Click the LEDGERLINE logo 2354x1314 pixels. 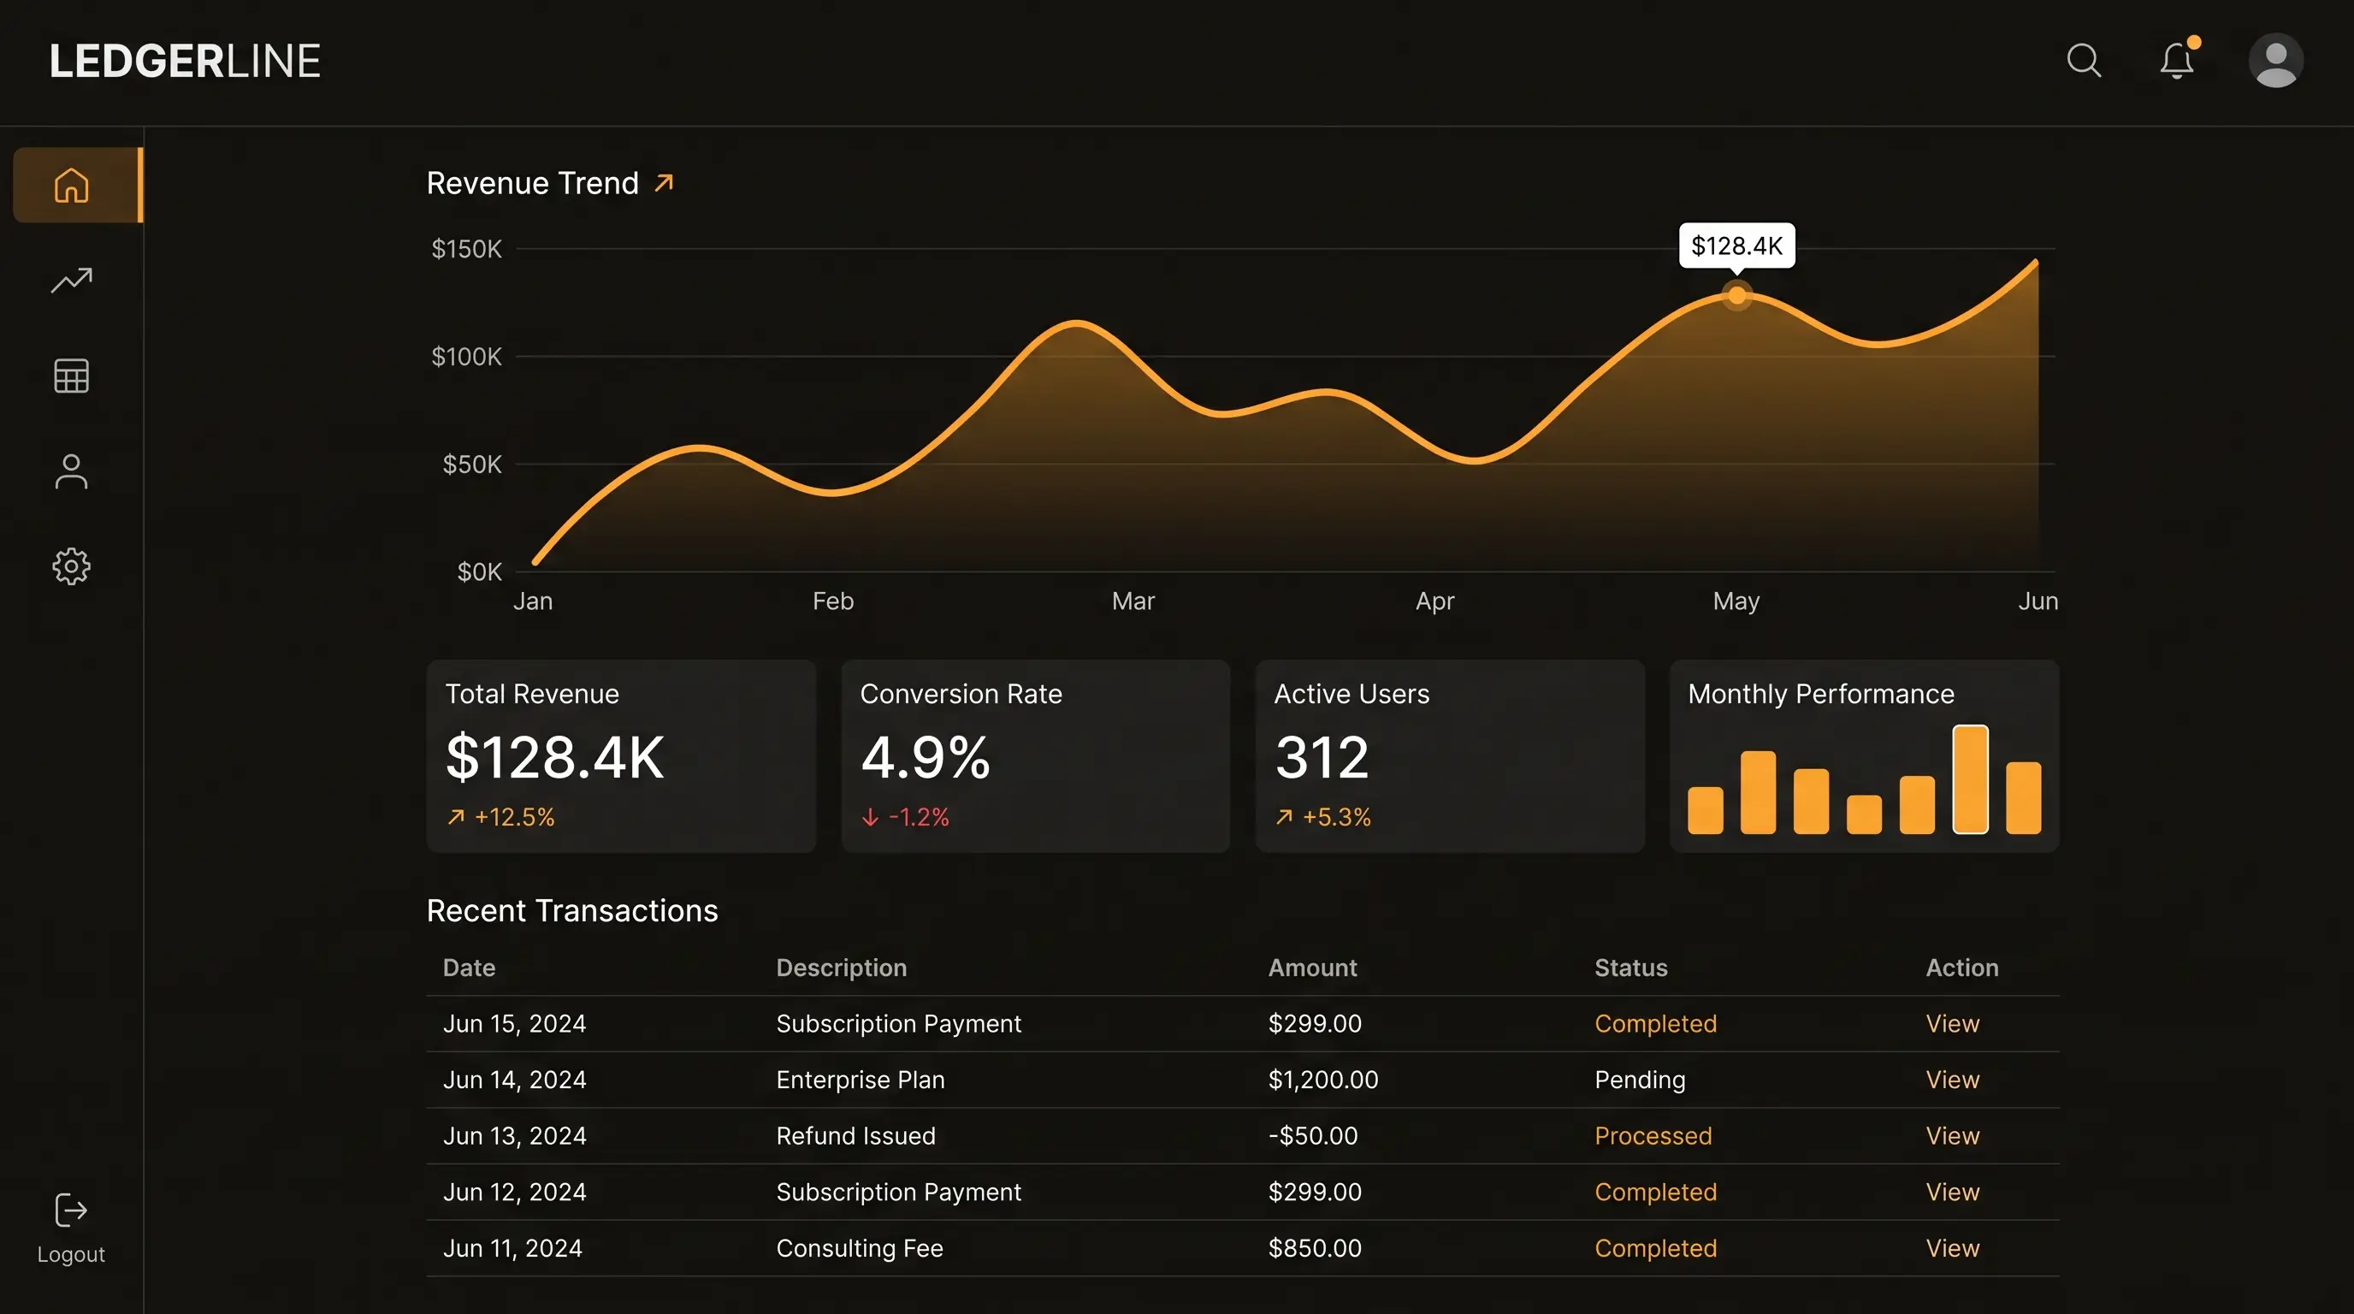[185, 62]
